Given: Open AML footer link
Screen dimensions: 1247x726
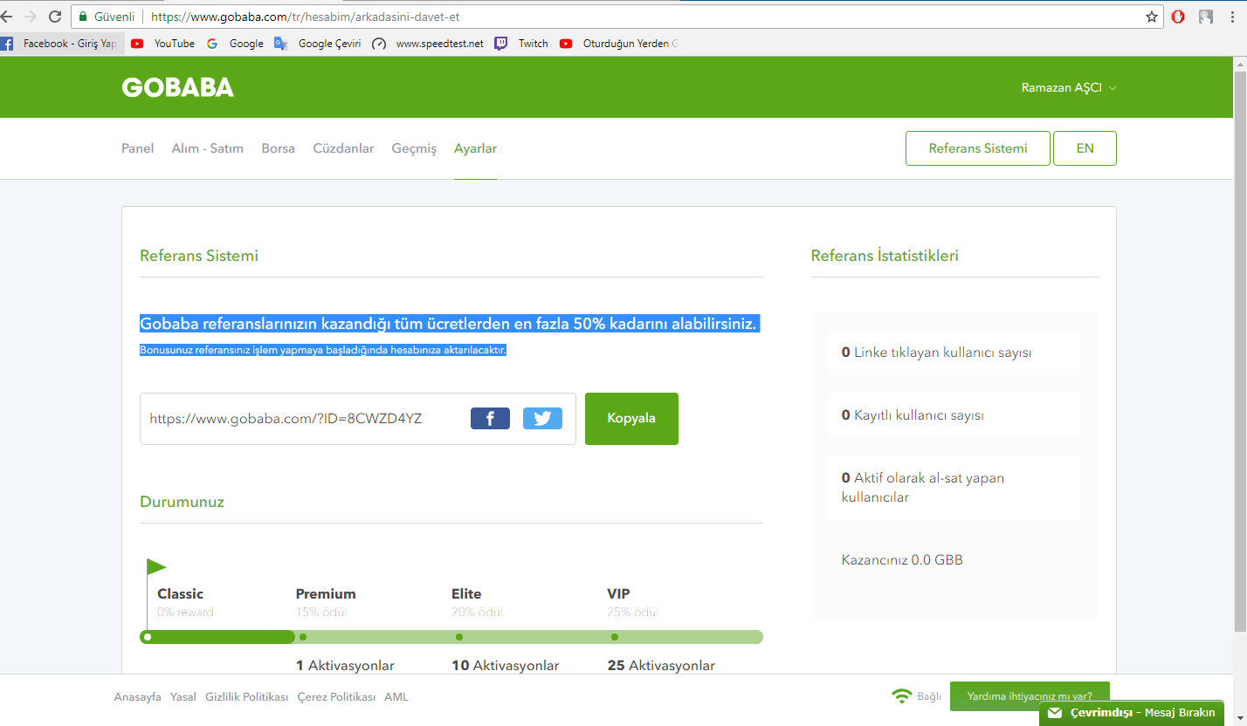Looking at the screenshot, I should pos(396,697).
